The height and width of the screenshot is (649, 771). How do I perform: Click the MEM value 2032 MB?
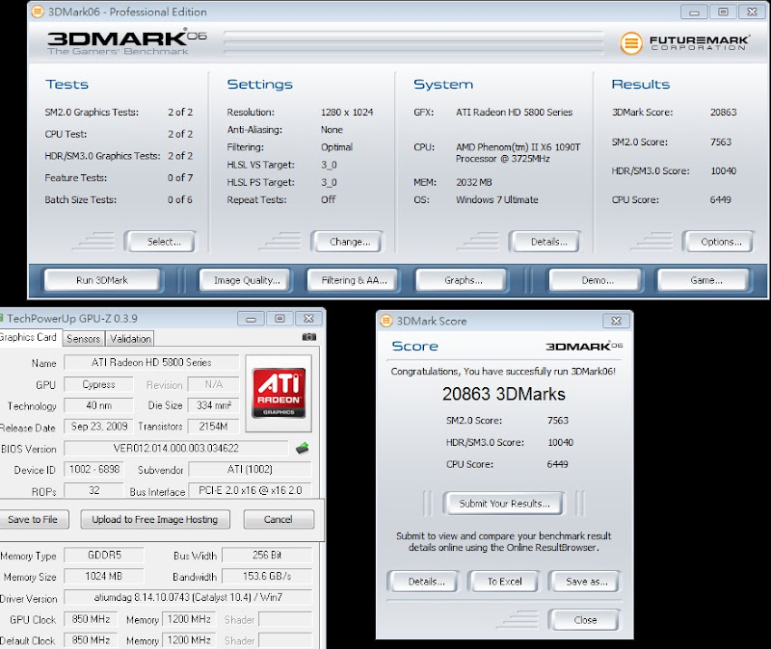473,182
